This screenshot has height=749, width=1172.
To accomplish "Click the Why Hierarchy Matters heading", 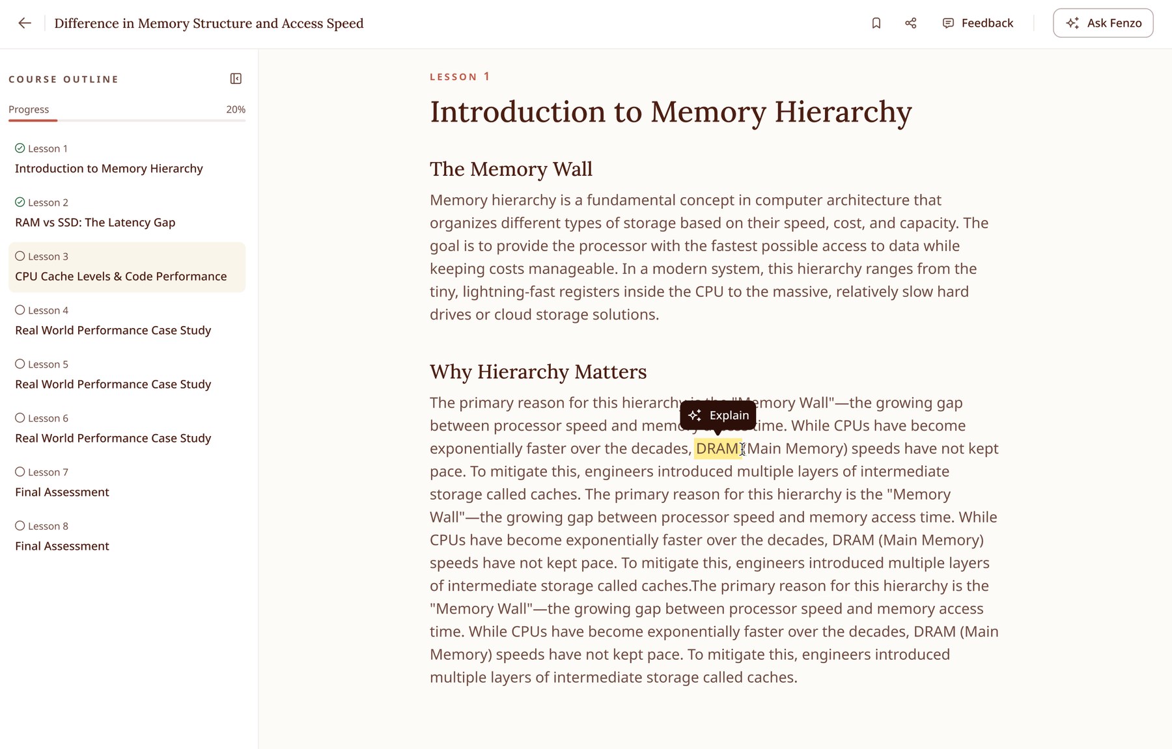I will click(x=538, y=372).
